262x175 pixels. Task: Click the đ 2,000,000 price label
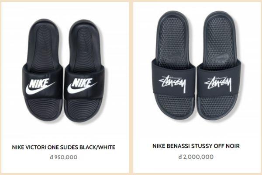point(196,157)
